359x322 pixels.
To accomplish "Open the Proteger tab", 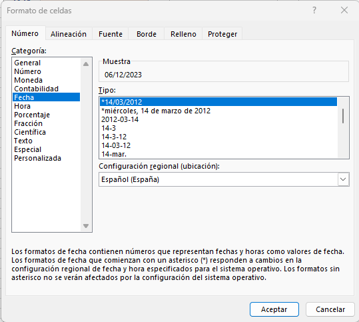I will (222, 34).
